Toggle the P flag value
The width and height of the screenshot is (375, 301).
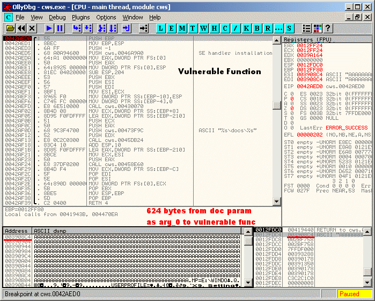(292, 99)
